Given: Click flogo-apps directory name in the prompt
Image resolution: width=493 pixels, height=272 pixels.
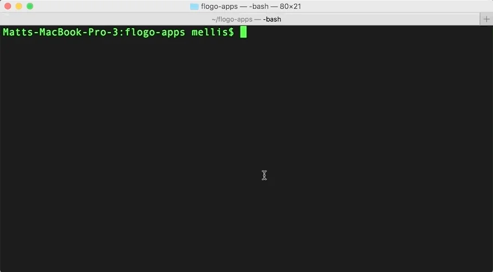Looking at the screenshot, I should tap(155, 32).
